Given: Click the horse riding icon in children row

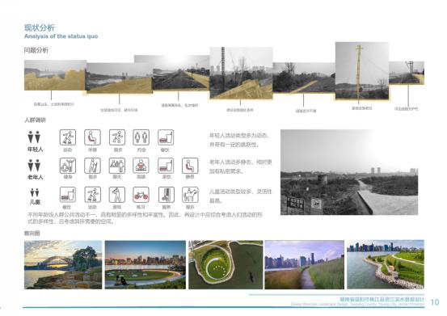Looking at the screenshot, I should click(x=190, y=195).
